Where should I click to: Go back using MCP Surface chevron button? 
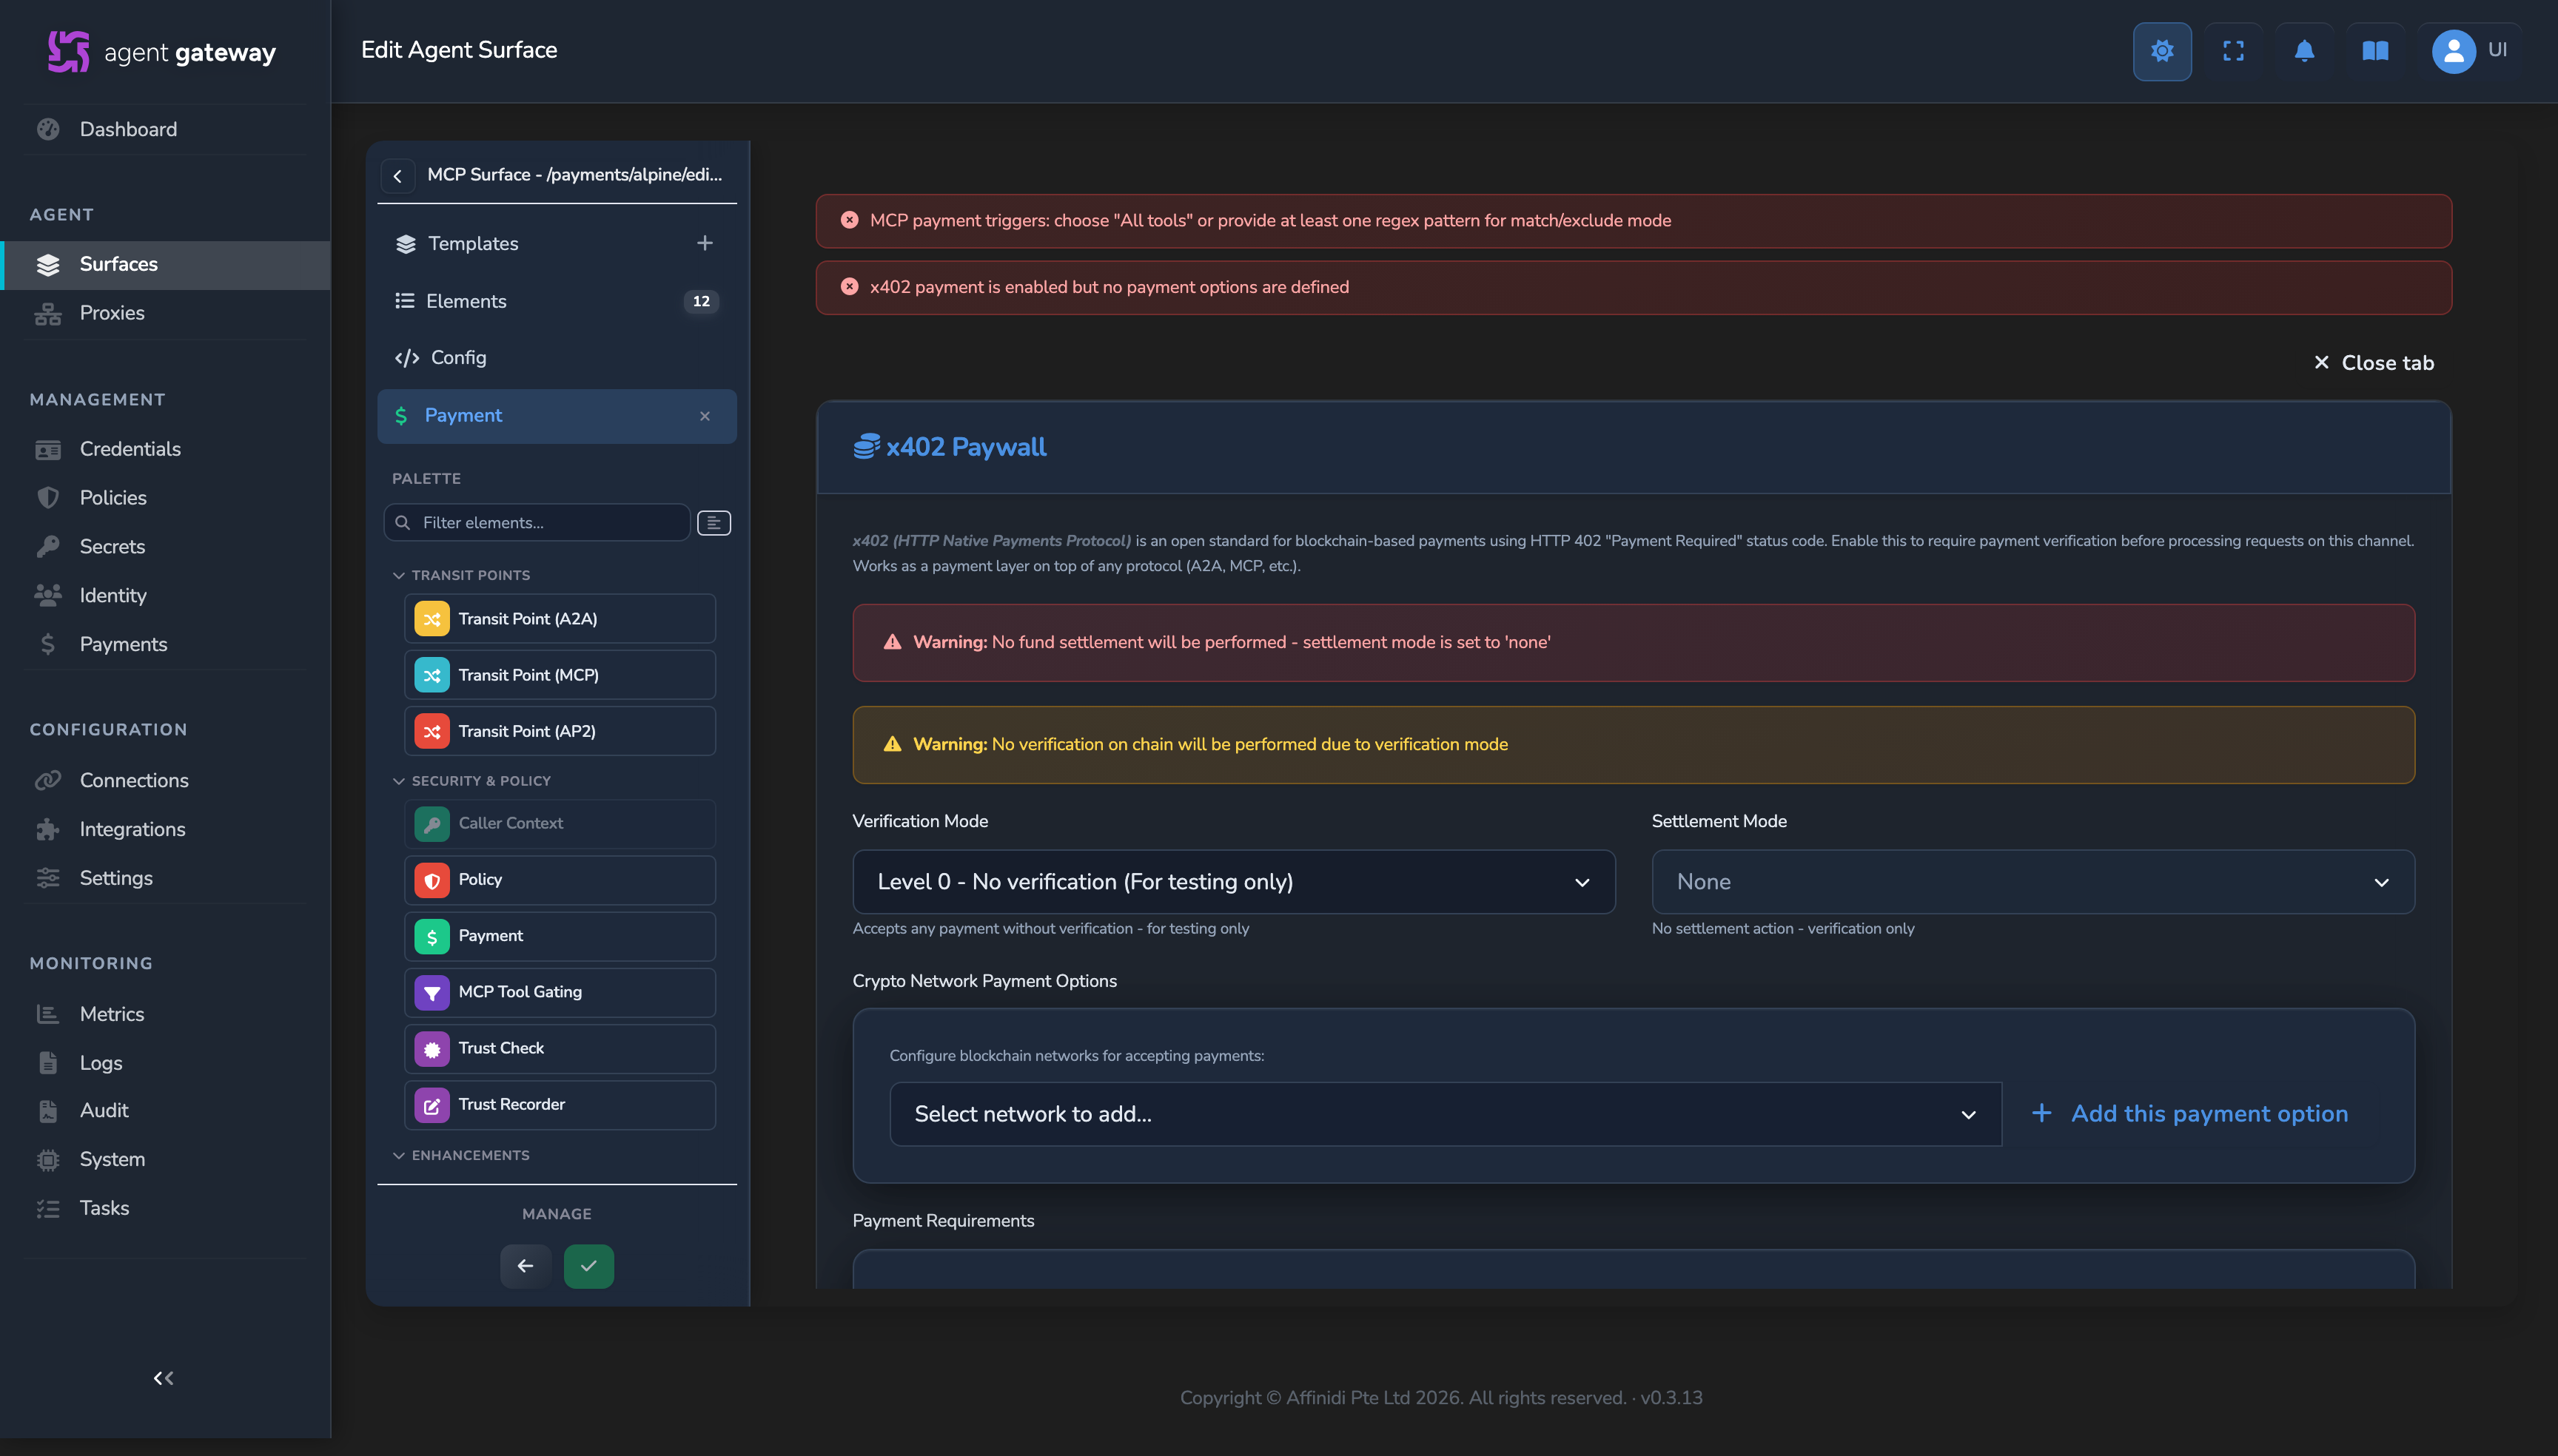point(397,176)
